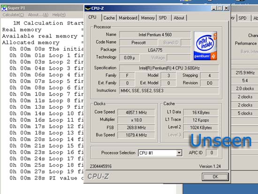Image resolution: width=258 pixels, height=194 pixels.
Task: Click the Specification field showing 3.60GHz
Action: coord(169,68)
